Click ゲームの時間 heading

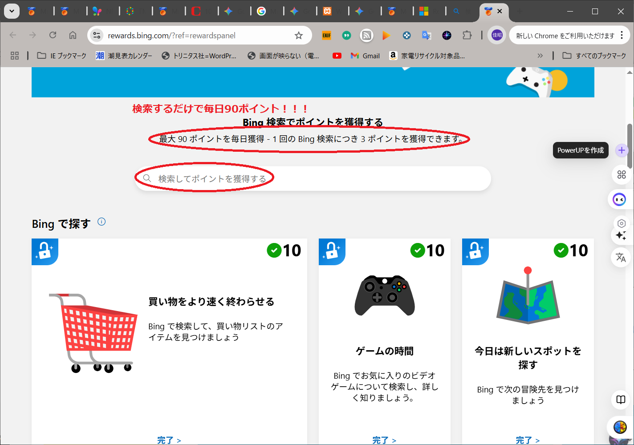pos(384,351)
